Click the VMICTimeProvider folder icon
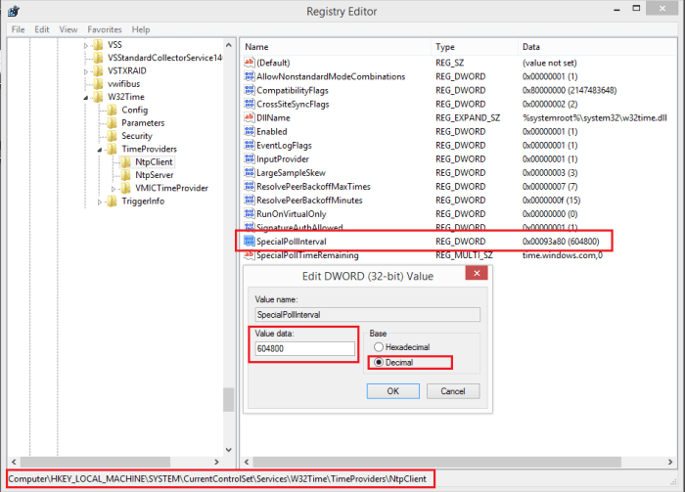 126,188
